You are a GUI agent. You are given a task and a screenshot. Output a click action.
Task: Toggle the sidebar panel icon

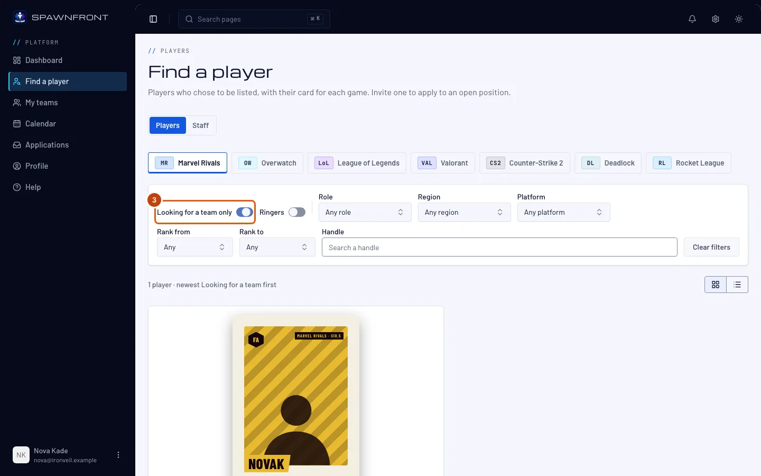(x=153, y=19)
